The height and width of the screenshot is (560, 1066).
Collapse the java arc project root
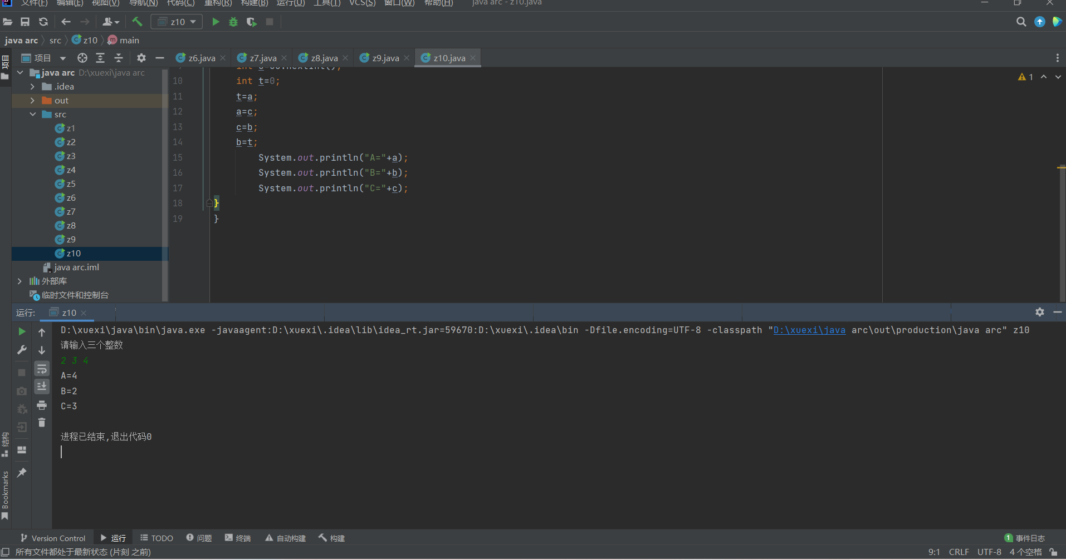click(x=20, y=73)
